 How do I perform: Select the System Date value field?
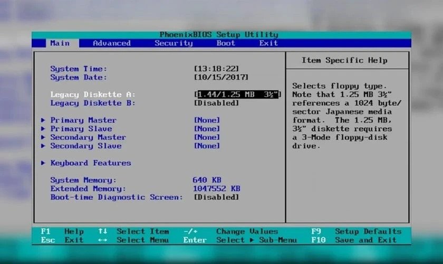point(221,77)
